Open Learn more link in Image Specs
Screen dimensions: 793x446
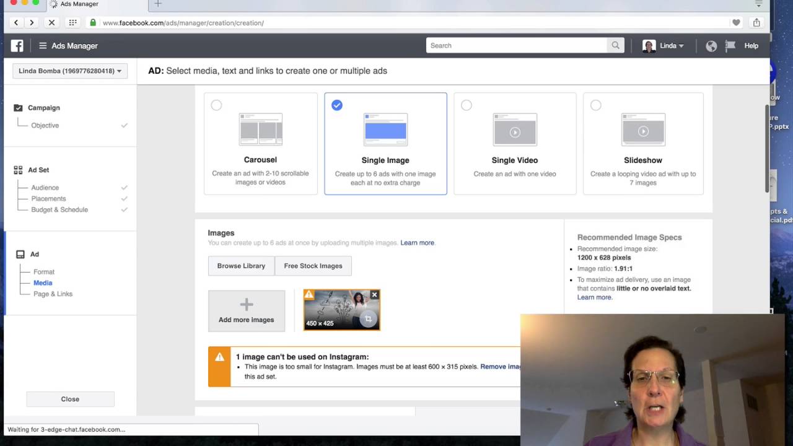click(x=594, y=297)
